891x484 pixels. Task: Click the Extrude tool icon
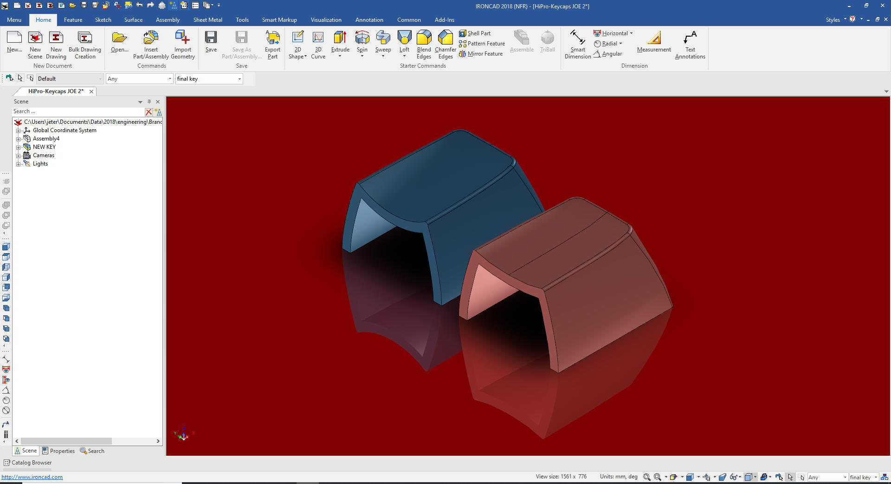pos(340,38)
